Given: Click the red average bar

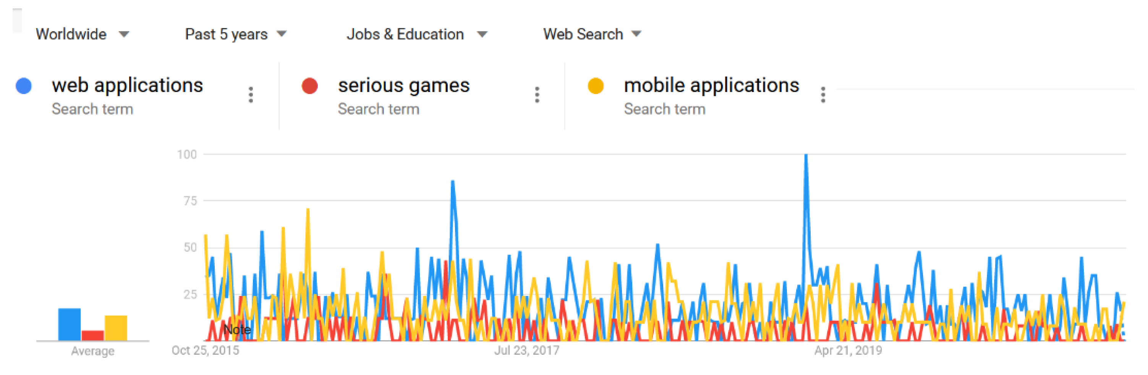Looking at the screenshot, I should tap(93, 335).
